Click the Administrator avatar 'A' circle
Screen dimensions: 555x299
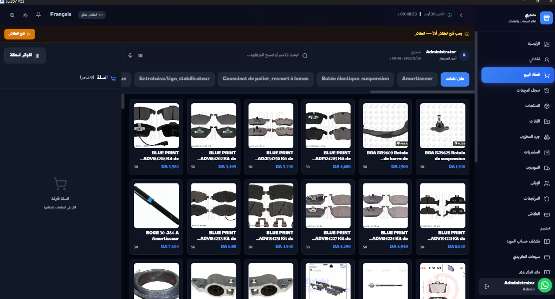click(464, 55)
